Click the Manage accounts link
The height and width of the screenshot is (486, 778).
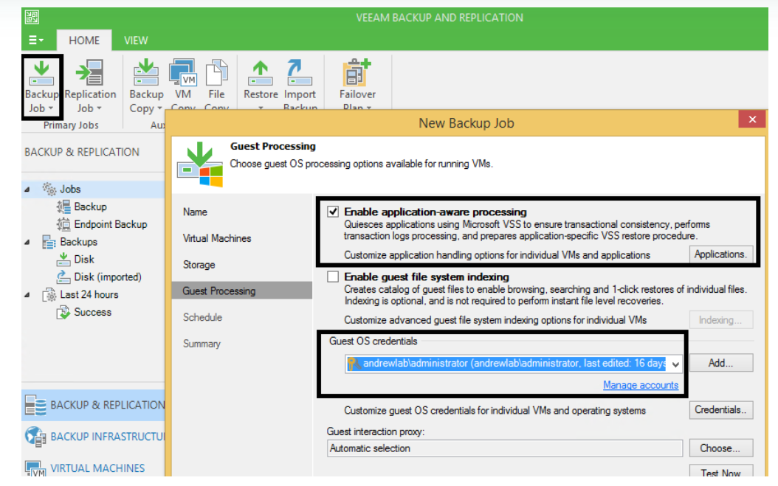coord(640,385)
